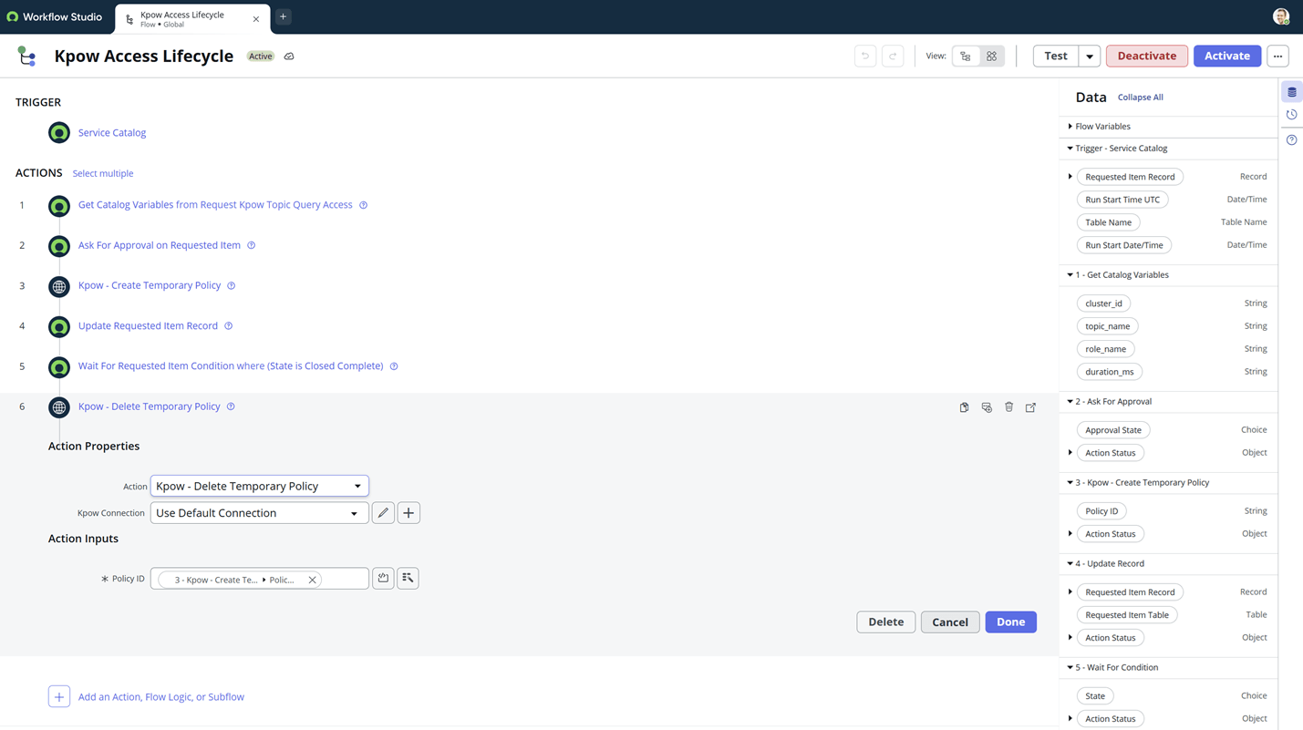Click globe icon of step 6

tap(59, 407)
